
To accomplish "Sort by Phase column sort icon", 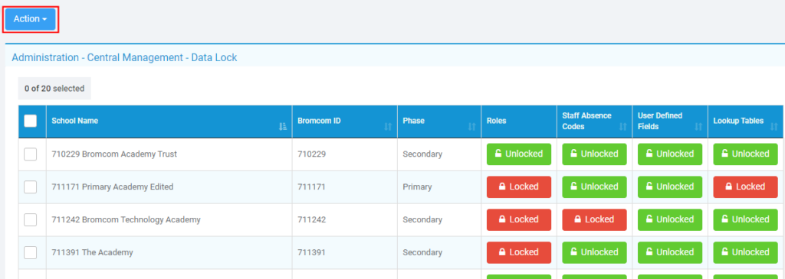I will click(471, 128).
